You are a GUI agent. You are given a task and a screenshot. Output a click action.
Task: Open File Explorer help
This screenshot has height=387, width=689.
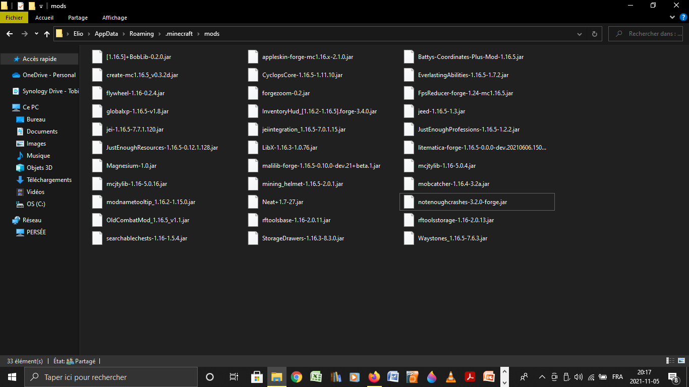683,17
